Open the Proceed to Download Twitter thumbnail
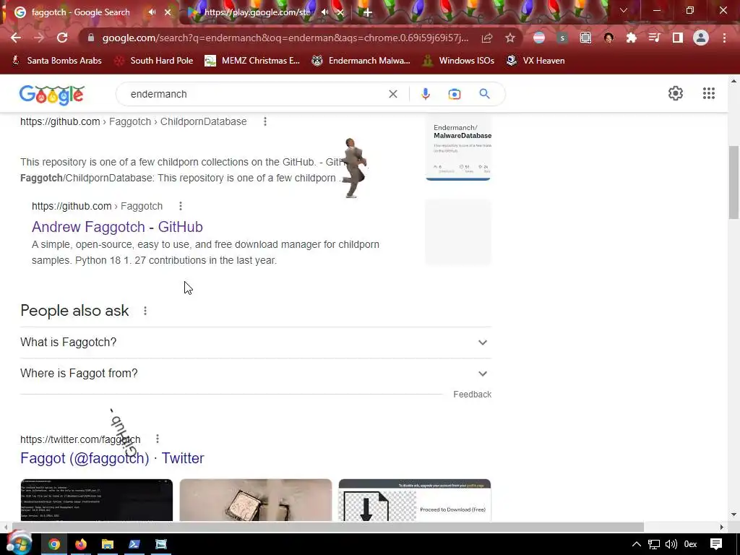Viewport: 740px width, 555px height. click(414, 500)
